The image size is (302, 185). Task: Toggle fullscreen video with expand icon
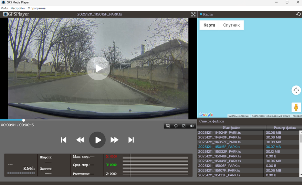pyautogui.click(x=193, y=14)
